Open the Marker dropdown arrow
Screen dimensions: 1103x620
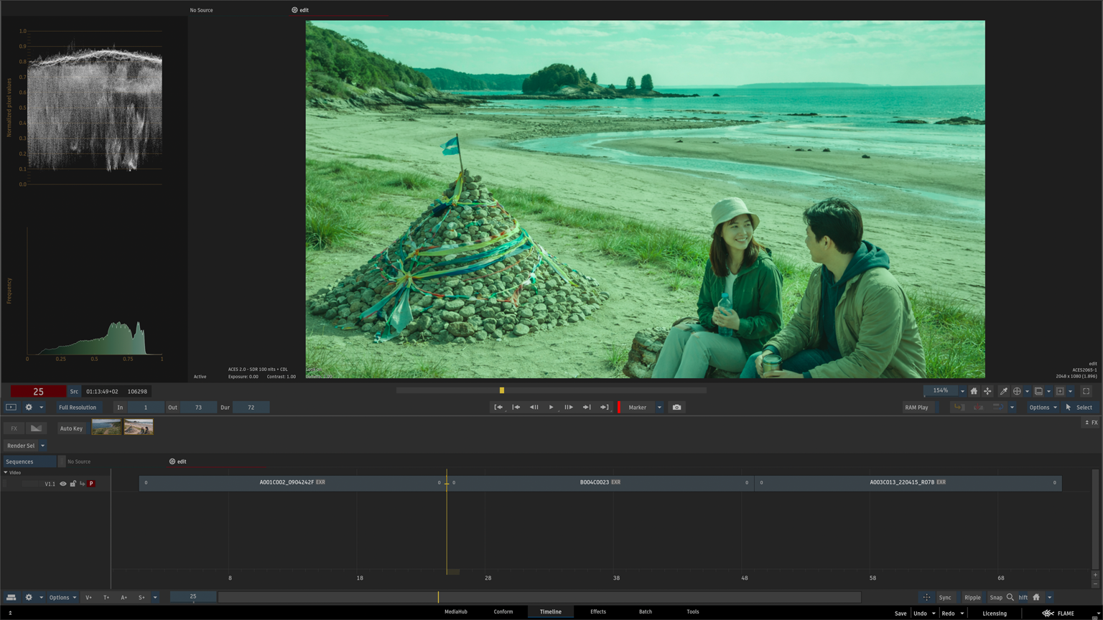[x=659, y=408]
